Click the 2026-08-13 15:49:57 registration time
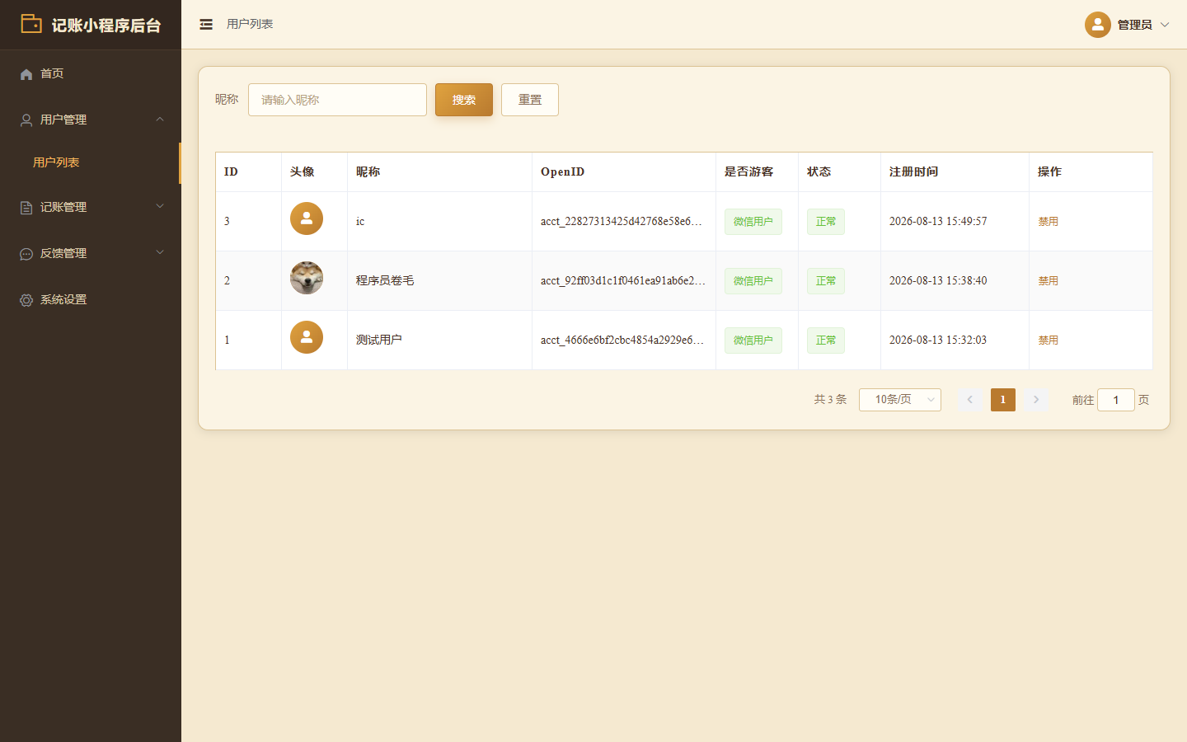The width and height of the screenshot is (1187, 742). (938, 221)
